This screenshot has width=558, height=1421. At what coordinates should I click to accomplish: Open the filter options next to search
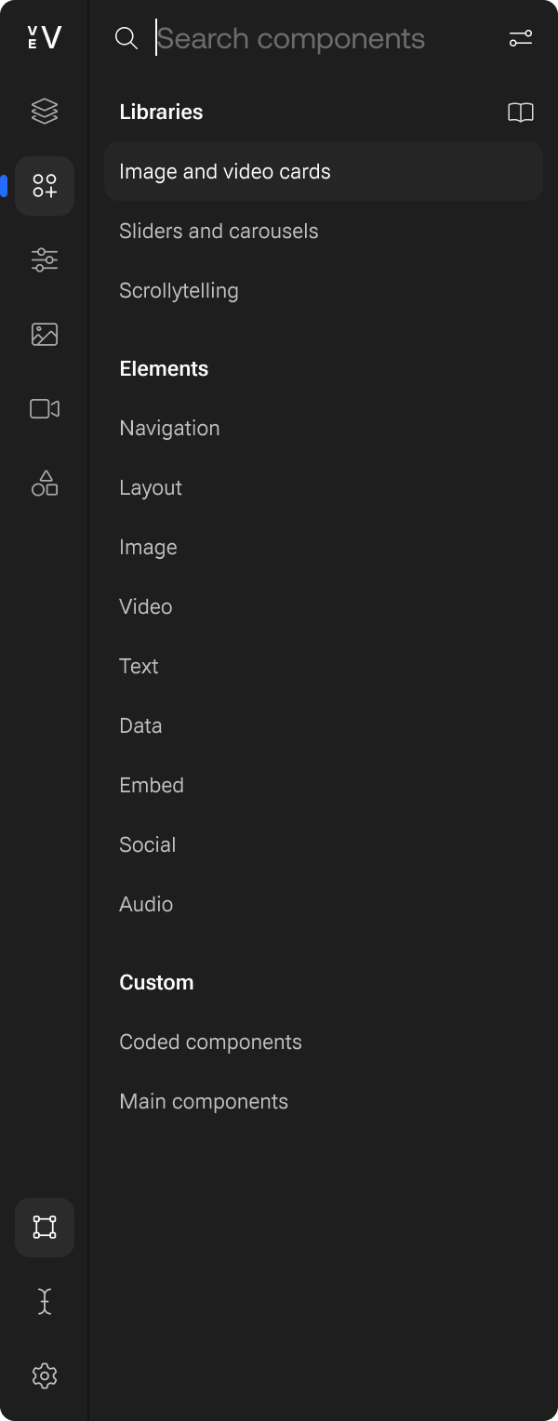click(521, 38)
